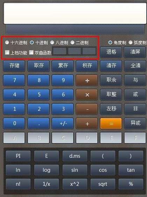Click the 存储 memory store button
This screenshot has height=197, width=147.
click(x=14, y=66)
